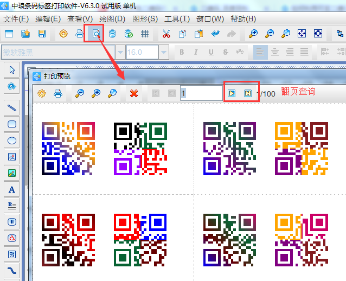Go to next page in print preview
The image size is (346, 281).
pos(232,93)
